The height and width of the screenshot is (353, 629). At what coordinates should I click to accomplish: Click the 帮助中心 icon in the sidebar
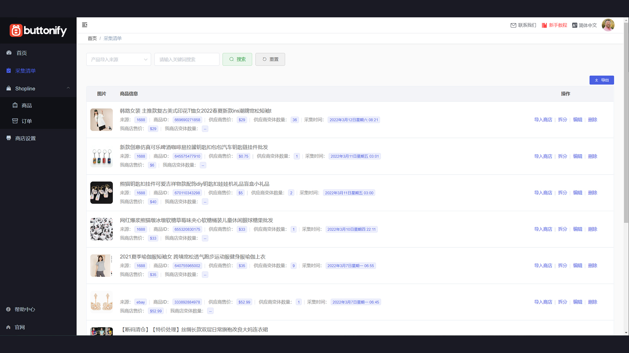8,309
